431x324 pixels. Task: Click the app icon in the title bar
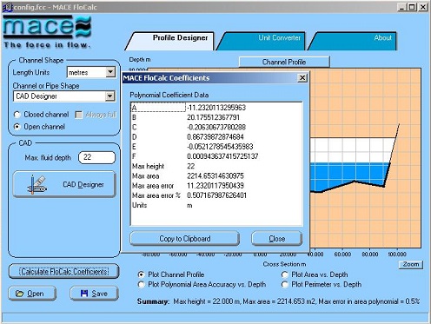tap(8, 7)
